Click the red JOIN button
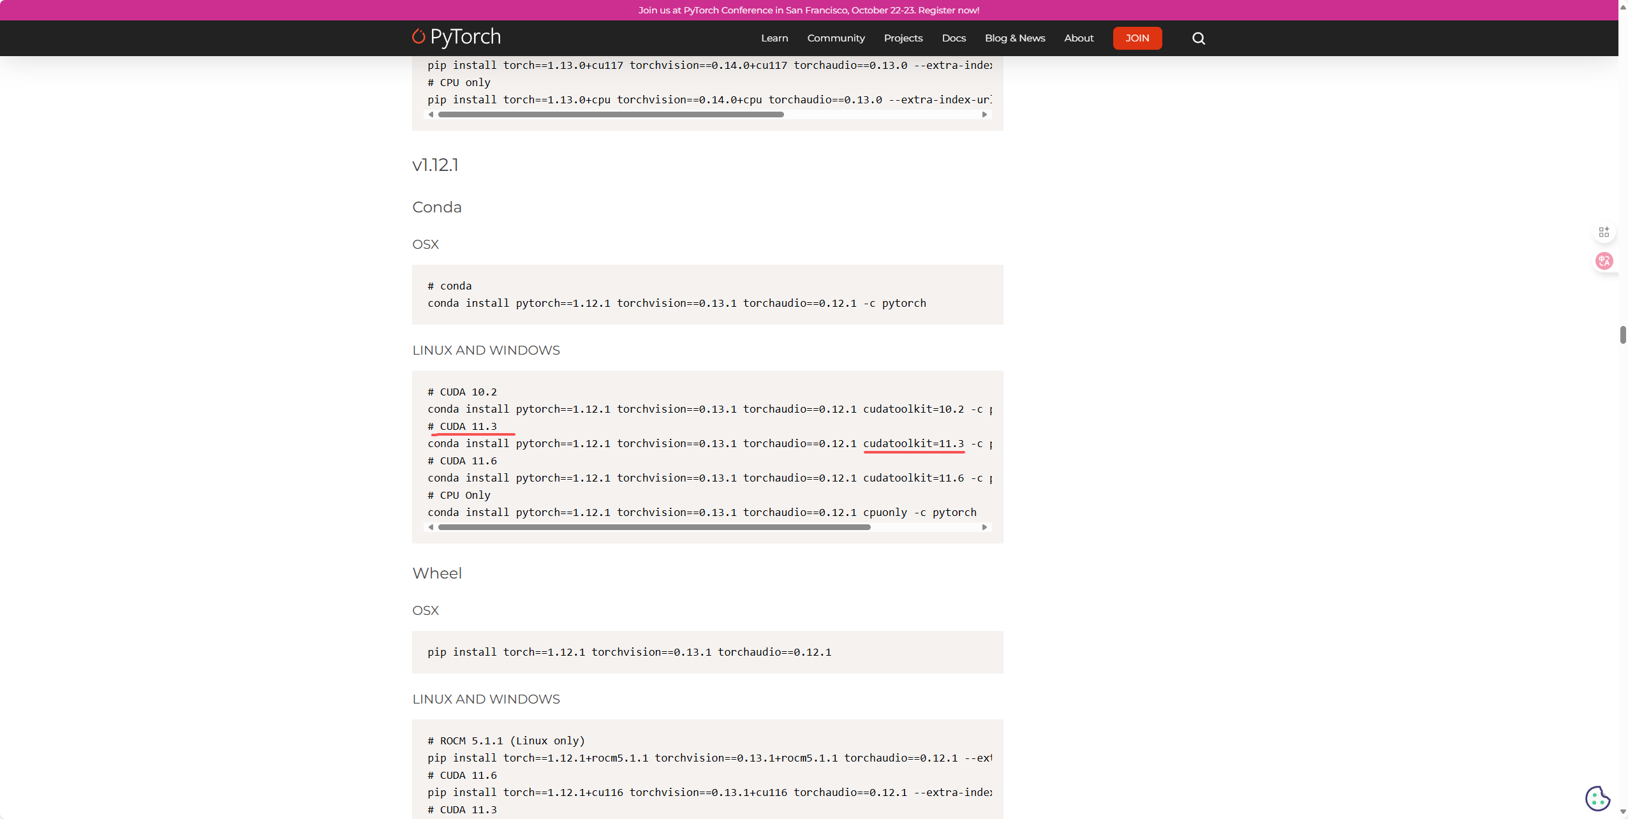This screenshot has width=1628, height=819. pyautogui.click(x=1137, y=38)
